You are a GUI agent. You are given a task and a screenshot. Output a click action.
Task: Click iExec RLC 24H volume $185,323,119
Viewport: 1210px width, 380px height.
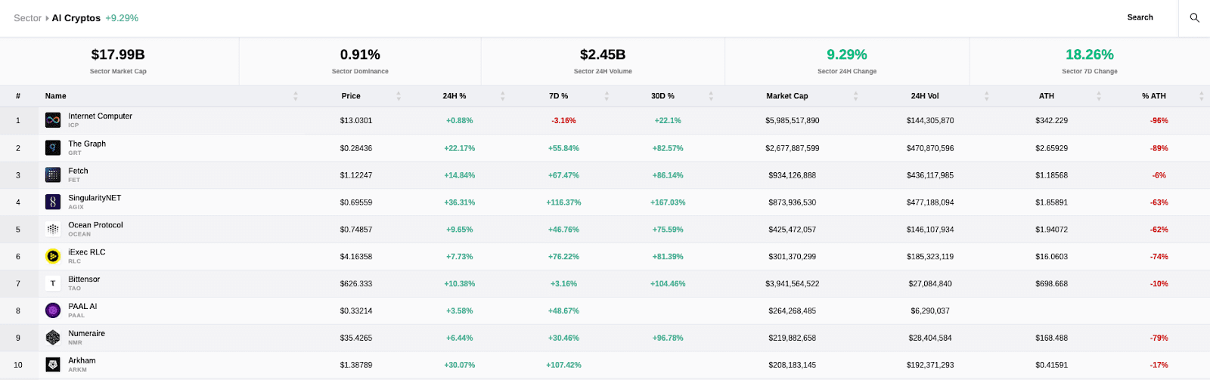930,257
